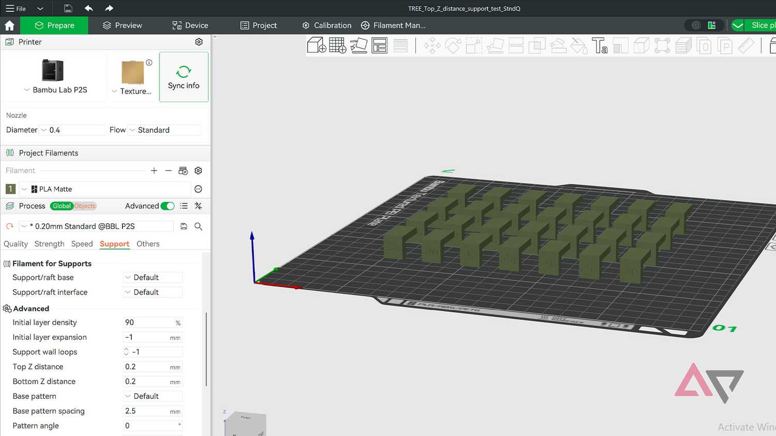
Task: Click the Save project floppy icon
Action: (x=68, y=8)
